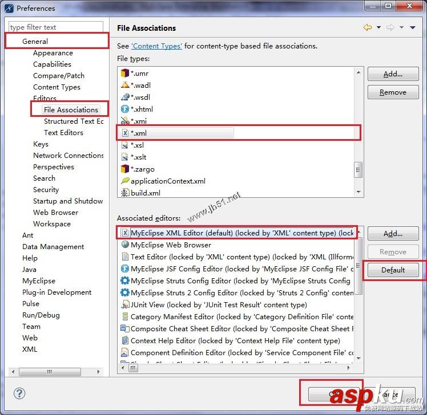Click the *.umr file type icon
Screen dimensions: 427x415
(x=124, y=73)
